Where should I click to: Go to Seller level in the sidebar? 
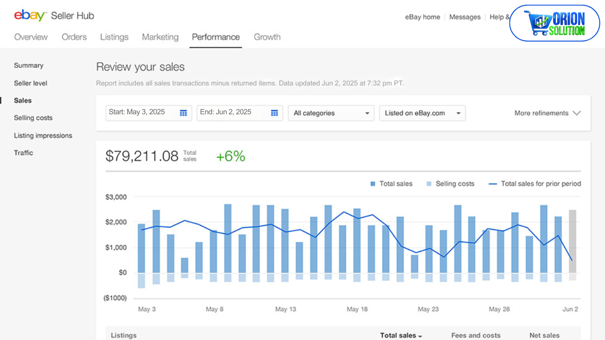tap(31, 83)
